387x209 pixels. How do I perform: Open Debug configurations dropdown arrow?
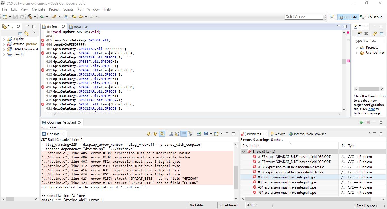[x=47, y=17]
